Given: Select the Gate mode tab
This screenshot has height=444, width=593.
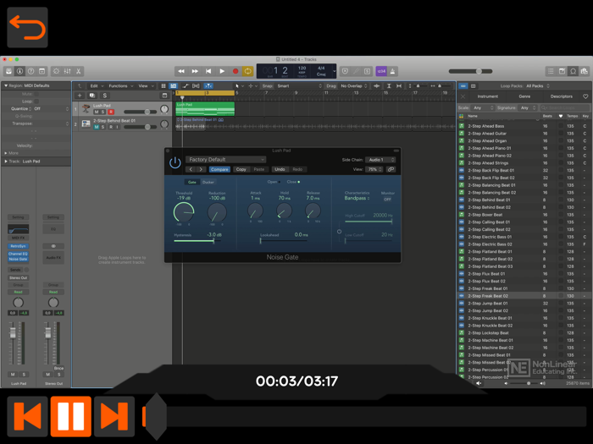Looking at the screenshot, I should coord(192,182).
